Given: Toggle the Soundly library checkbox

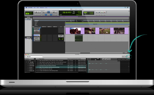Looking at the screenshot, I should pos(29,62).
